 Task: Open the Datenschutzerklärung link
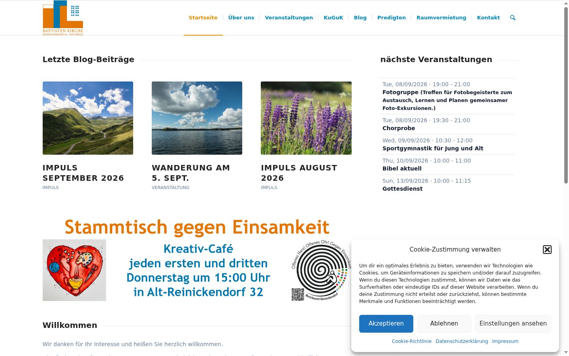(x=462, y=341)
